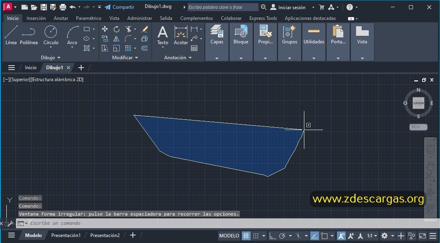Toggle drawing grid display in status bar
Viewport: 440px width, 243px height.
(x=246, y=236)
